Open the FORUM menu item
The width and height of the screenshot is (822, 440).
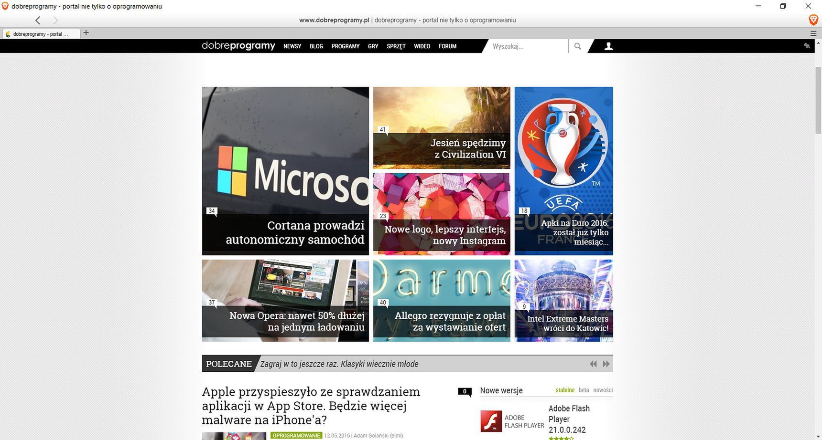tap(447, 46)
